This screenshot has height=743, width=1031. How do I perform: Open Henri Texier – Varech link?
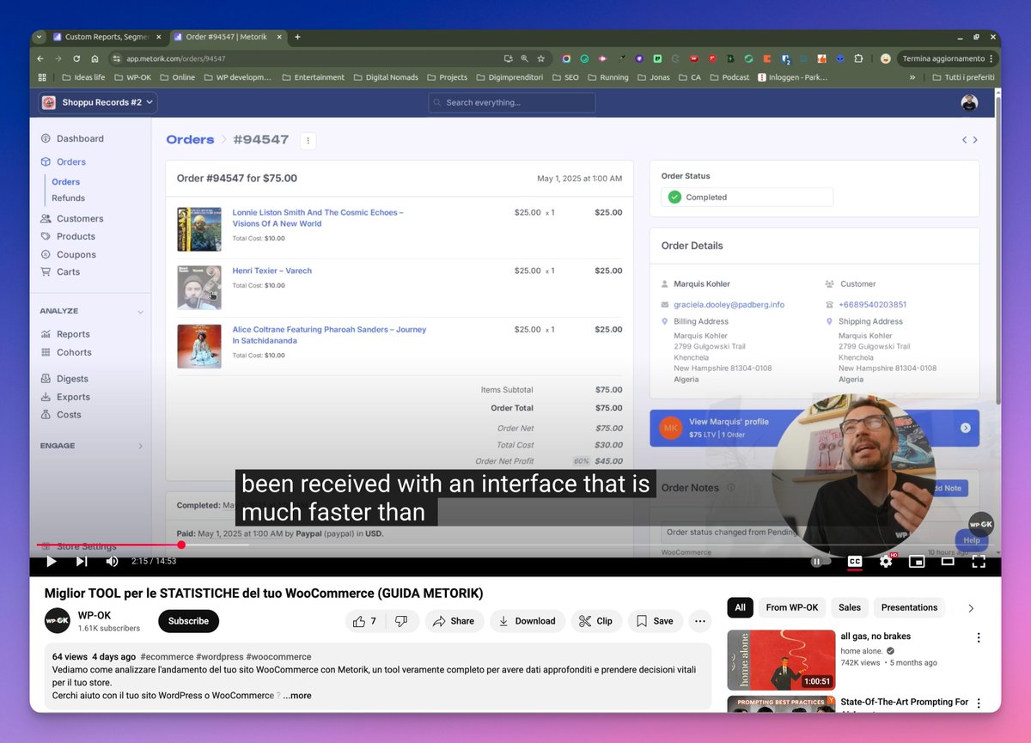pyautogui.click(x=271, y=271)
